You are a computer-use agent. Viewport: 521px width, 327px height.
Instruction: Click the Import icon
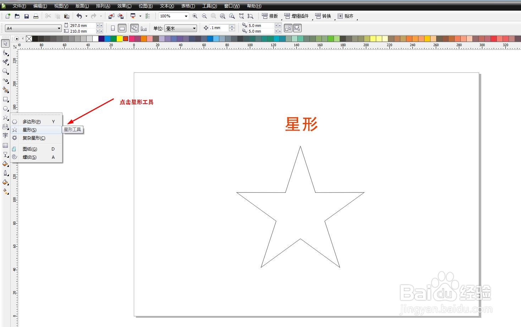pos(111,16)
